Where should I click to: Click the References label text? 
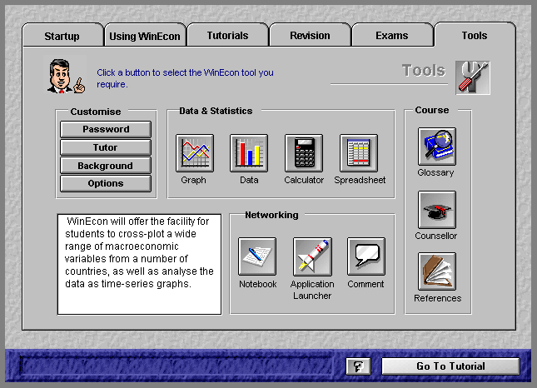tap(438, 298)
